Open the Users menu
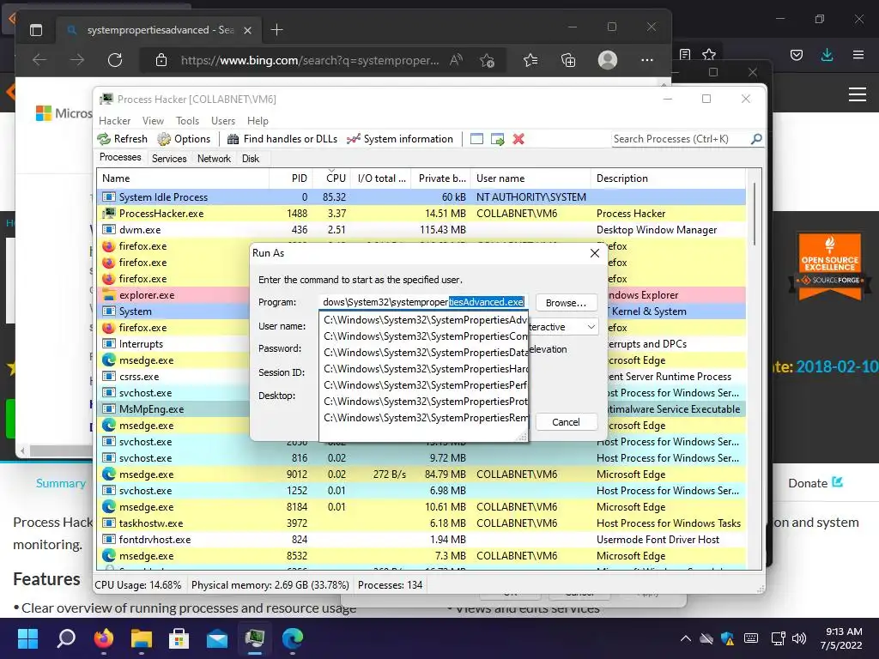Viewport: 879px width, 659px height. pyautogui.click(x=223, y=121)
